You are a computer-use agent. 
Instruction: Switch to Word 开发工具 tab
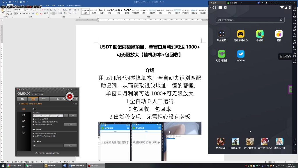(x=61, y=5)
